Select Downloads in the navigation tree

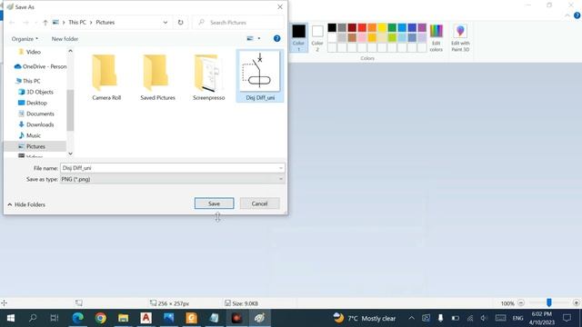coord(36,124)
